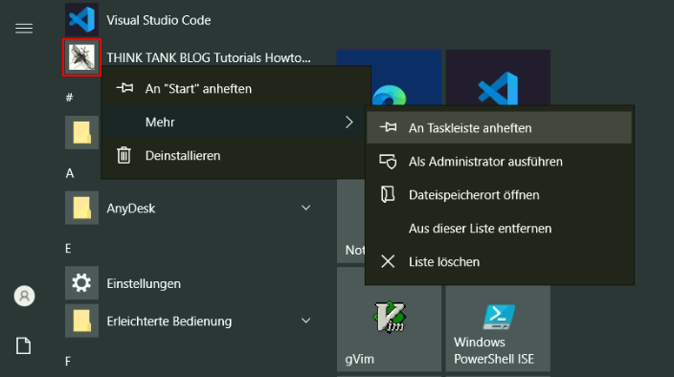The height and width of the screenshot is (377, 674).
Task: Open the Windows PowerShell ISE tile
Action: (x=498, y=329)
